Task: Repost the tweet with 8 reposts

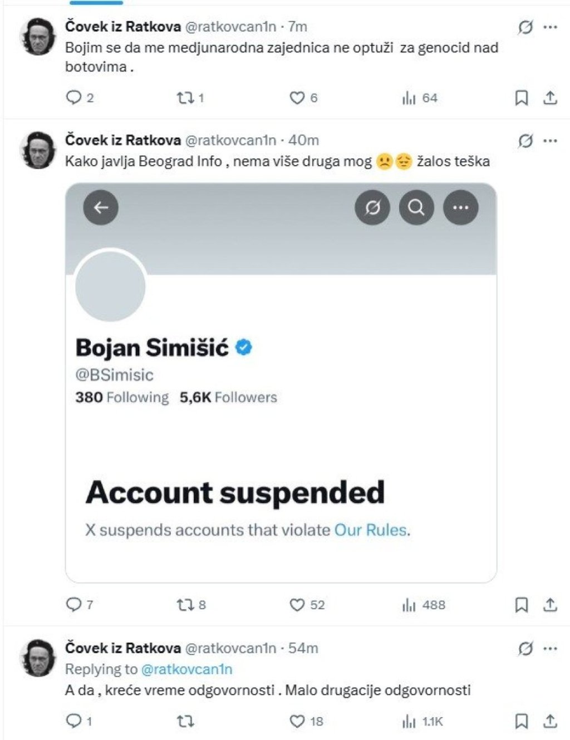Action: point(185,605)
